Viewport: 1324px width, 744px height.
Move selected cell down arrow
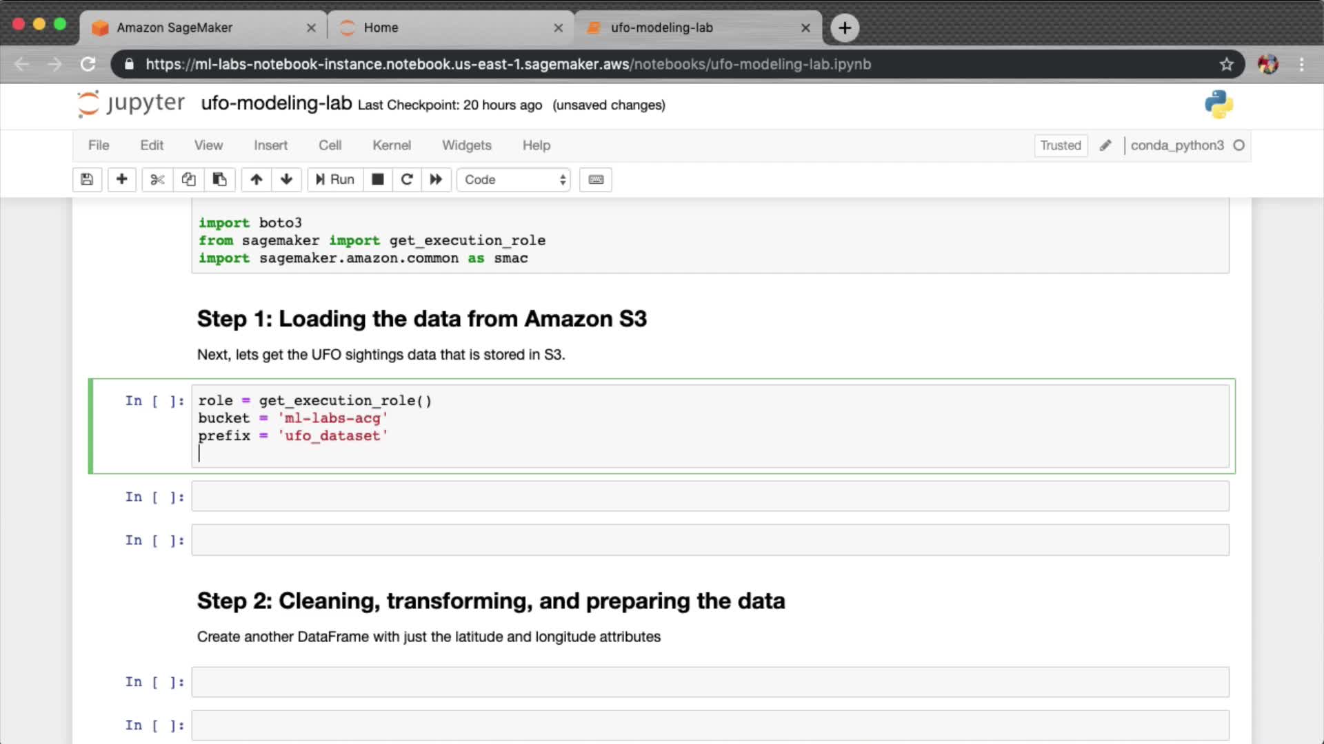(286, 180)
